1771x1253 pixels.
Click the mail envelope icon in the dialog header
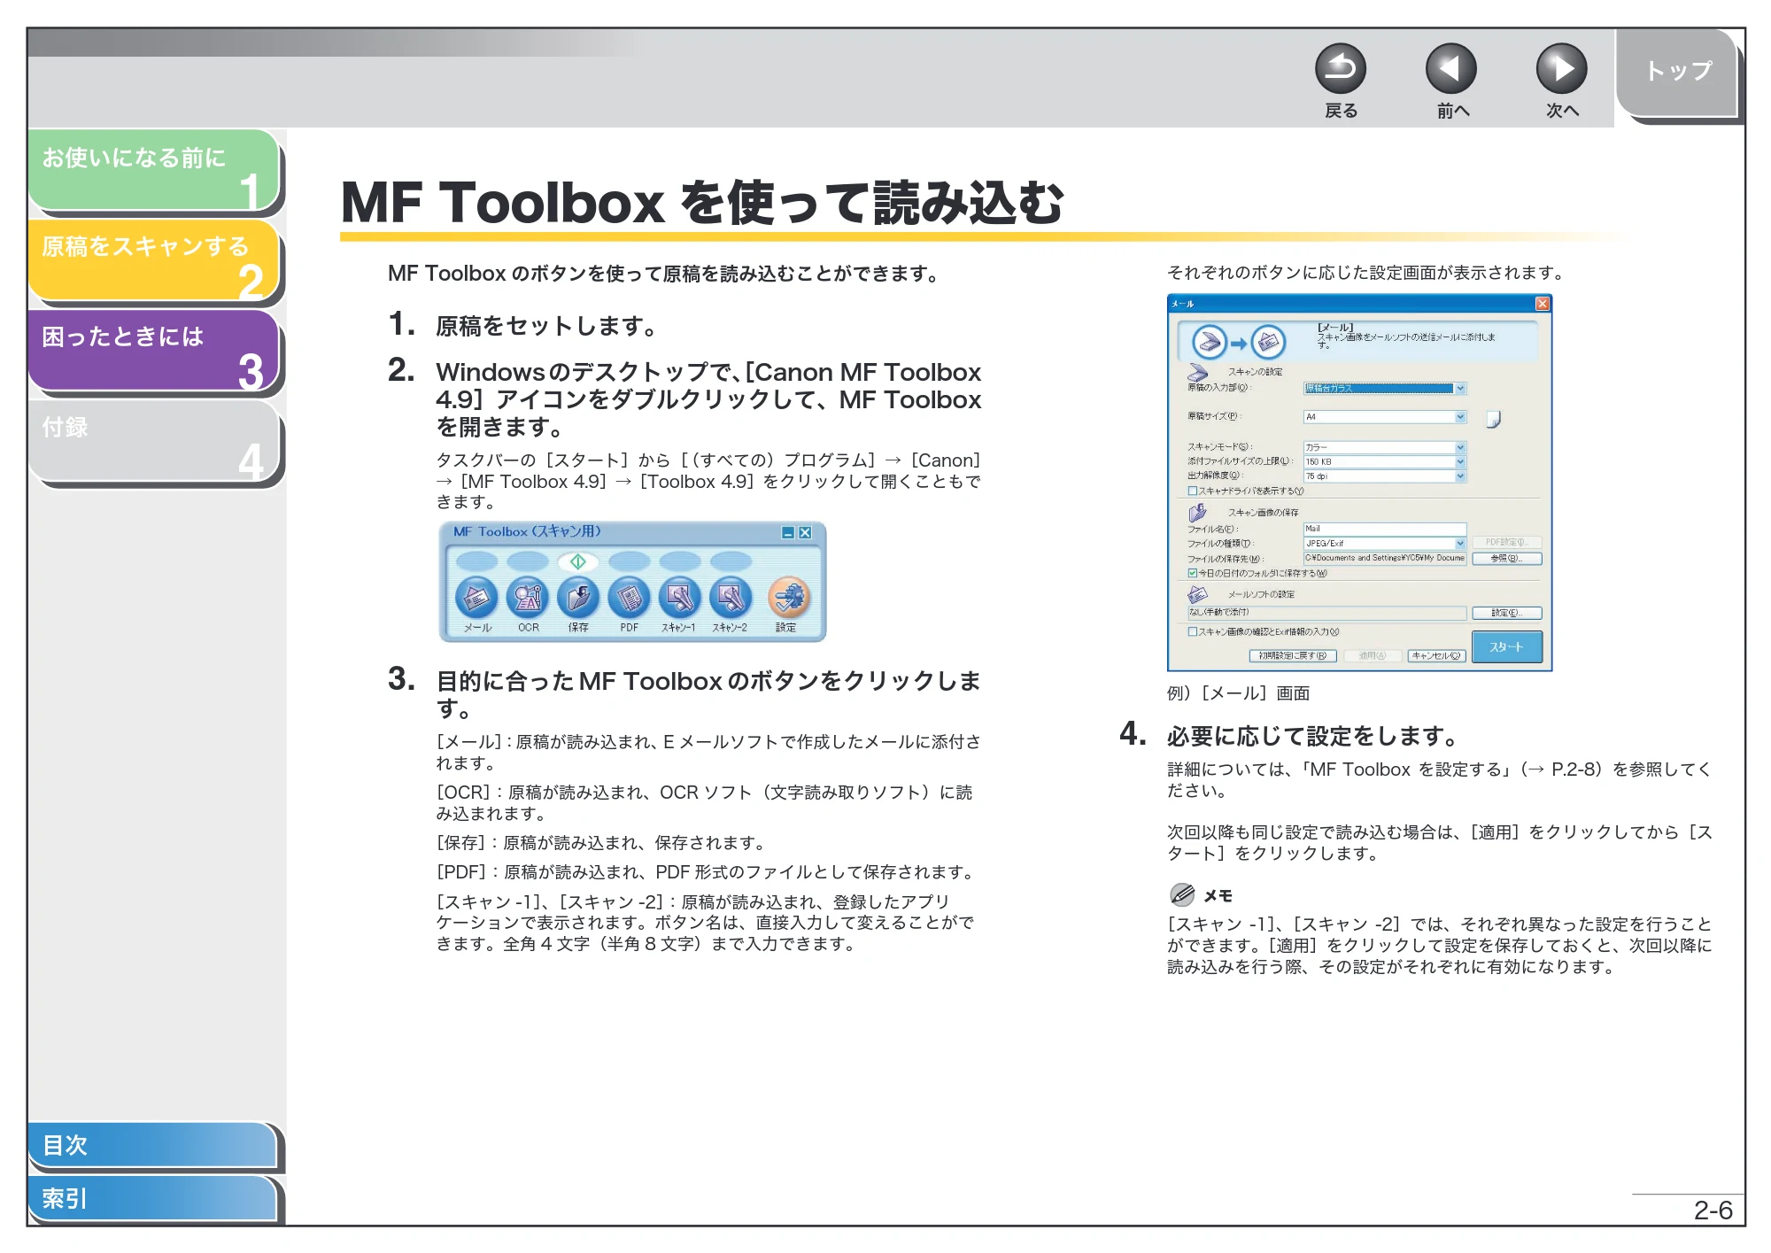pos(1268,343)
